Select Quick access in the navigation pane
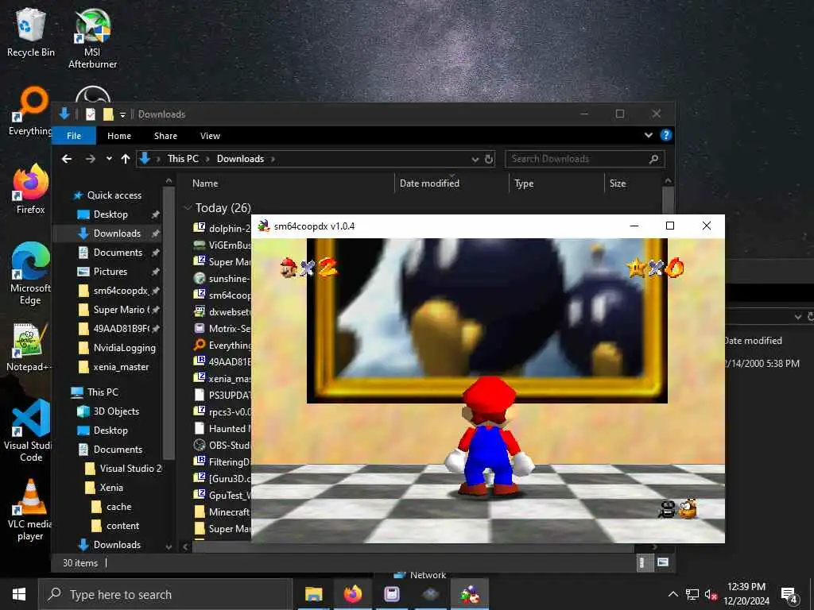Screen dimensions: 814x610 coord(114,195)
